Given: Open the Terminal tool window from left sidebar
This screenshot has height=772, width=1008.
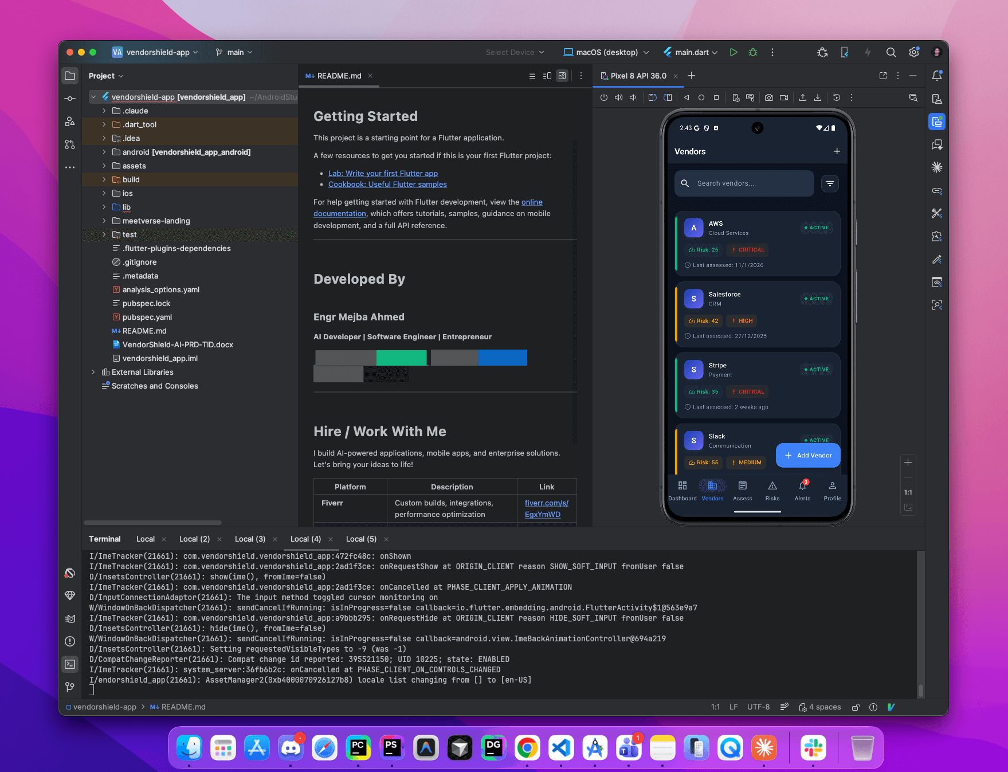Looking at the screenshot, I should pyautogui.click(x=70, y=664).
